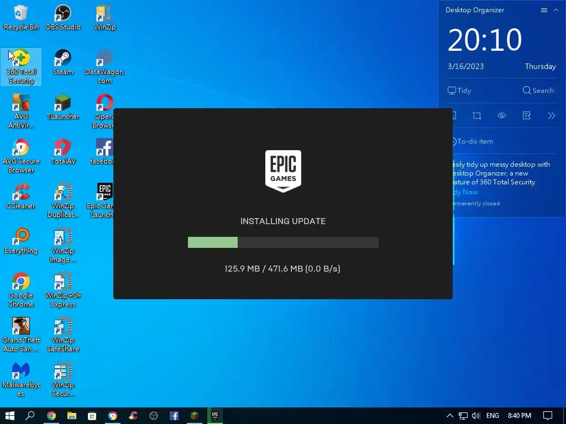Open WinZip Duplicate finder shortcut

63,201
